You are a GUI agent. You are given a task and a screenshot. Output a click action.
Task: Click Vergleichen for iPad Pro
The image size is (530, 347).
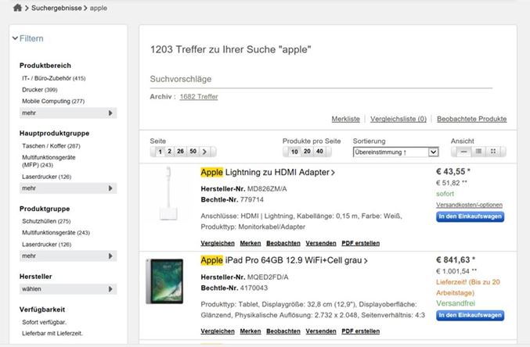(x=218, y=331)
